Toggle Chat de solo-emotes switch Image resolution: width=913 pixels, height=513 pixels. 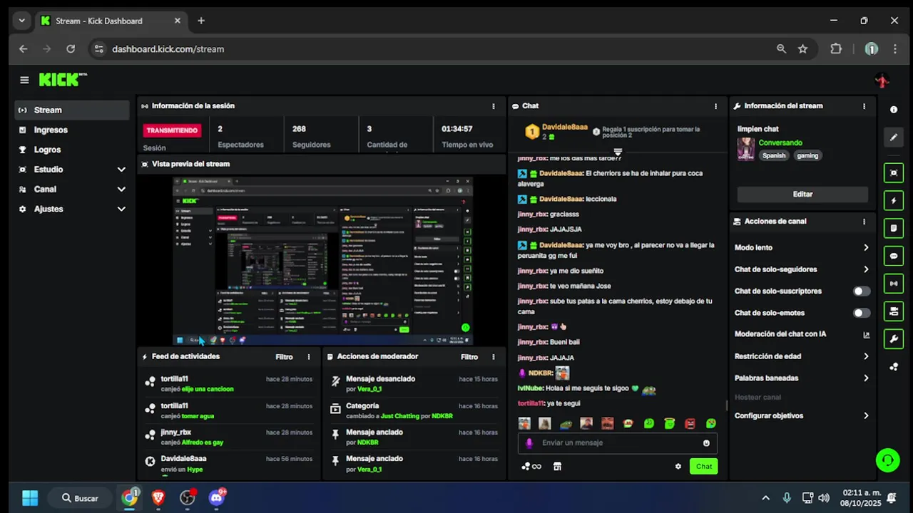[862, 313]
